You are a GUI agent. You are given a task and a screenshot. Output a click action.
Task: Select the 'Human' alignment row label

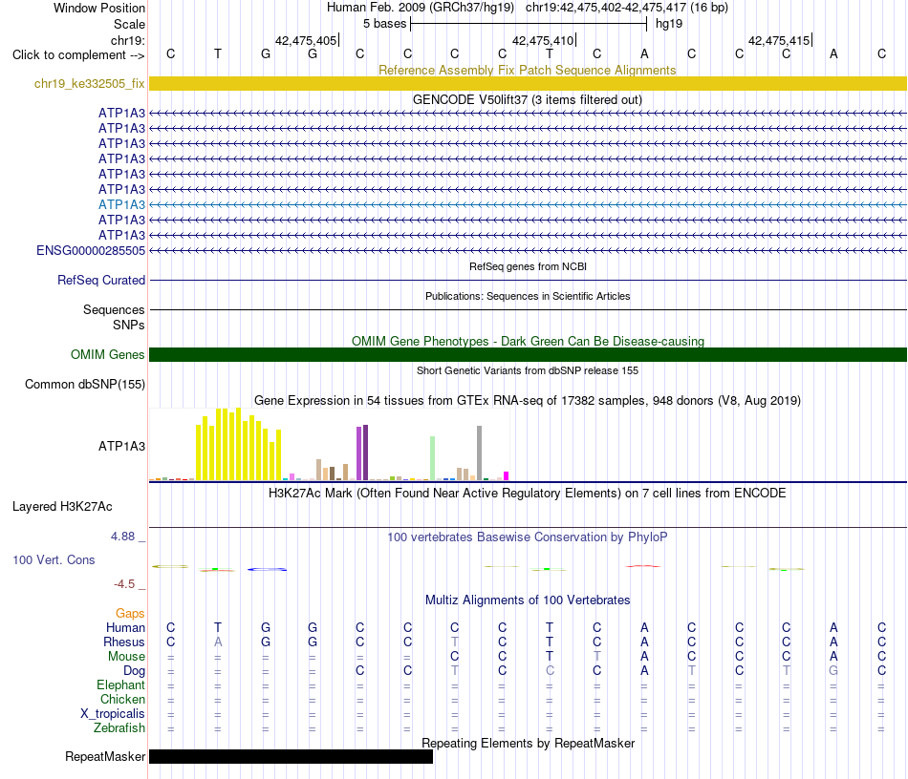pos(125,627)
